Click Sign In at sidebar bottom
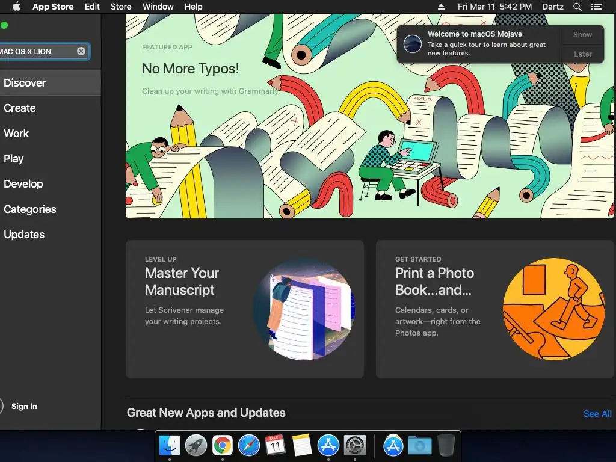This screenshot has height=462, width=616. click(x=24, y=406)
